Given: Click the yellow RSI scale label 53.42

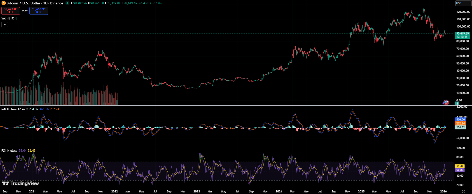Looking at the screenshot, I should (x=460, y=166).
